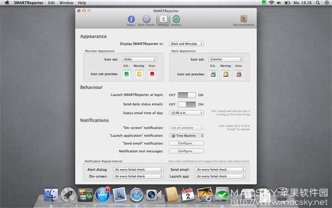332x208 pixels.
Task: Open Finder from the Dock
Action: tap(51, 195)
